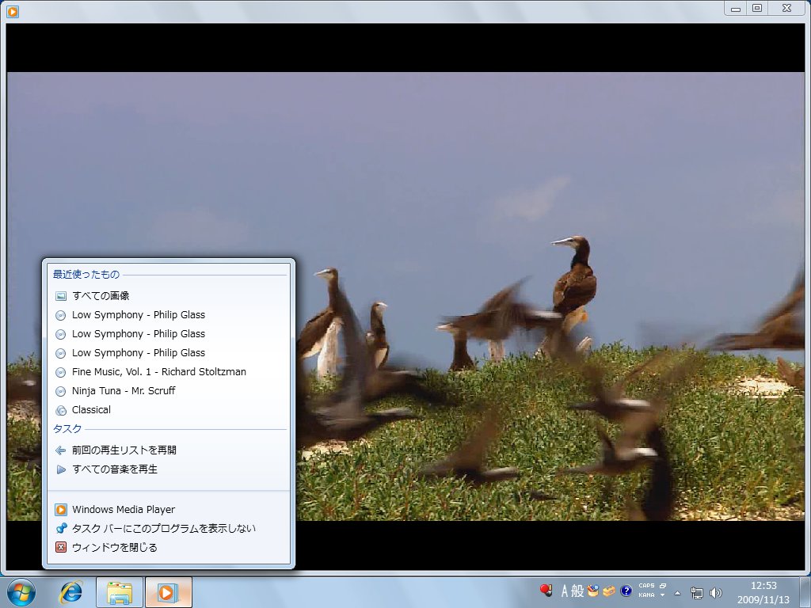The image size is (811, 608).
Task: Launch Windows Media Player from the jump list
Action: click(169, 510)
